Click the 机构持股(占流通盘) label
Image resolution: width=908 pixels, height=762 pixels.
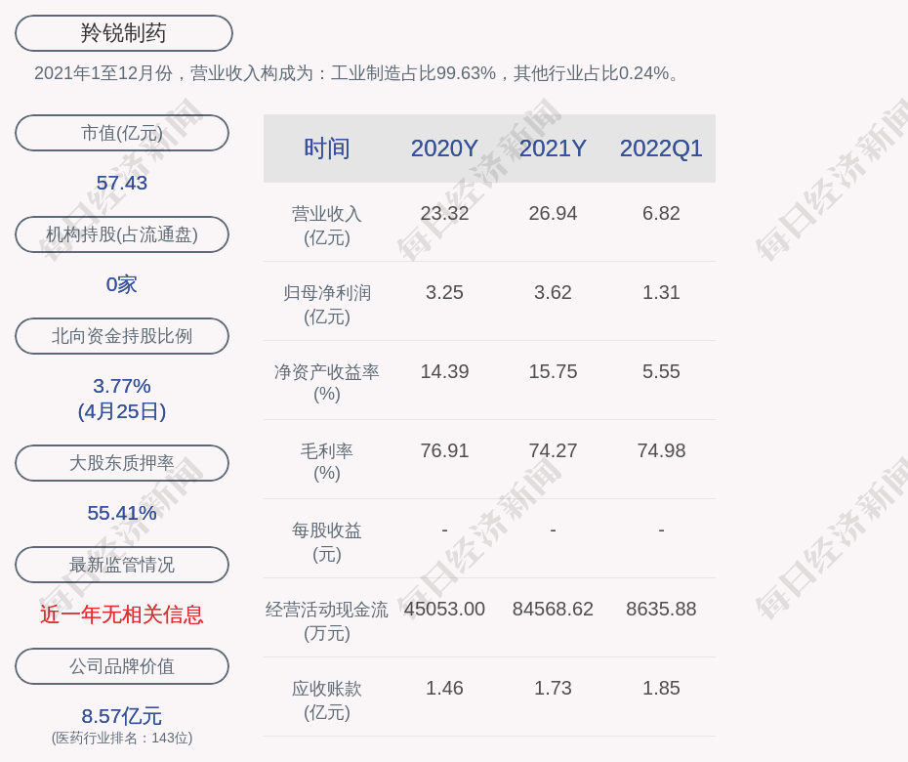[x=122, y=234]
